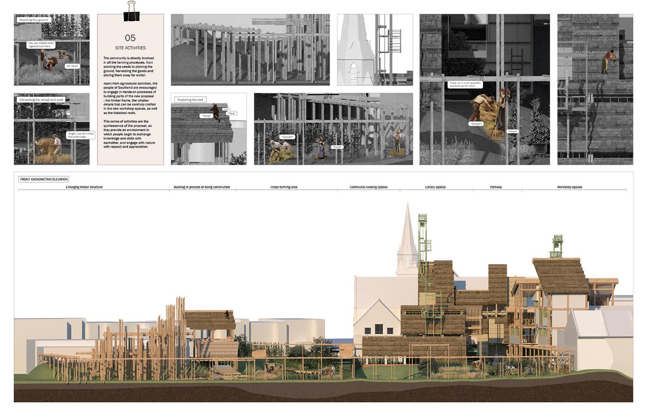Click the "Harvesting the wheat and reed" label
Viewport: 647px width, 416px height.
click(41, 100)
